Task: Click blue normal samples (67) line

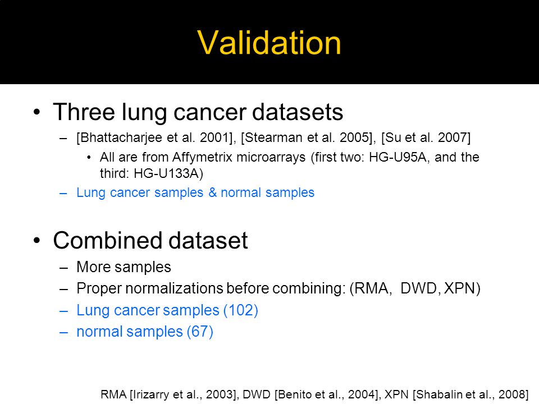Action: pos(145,332)
